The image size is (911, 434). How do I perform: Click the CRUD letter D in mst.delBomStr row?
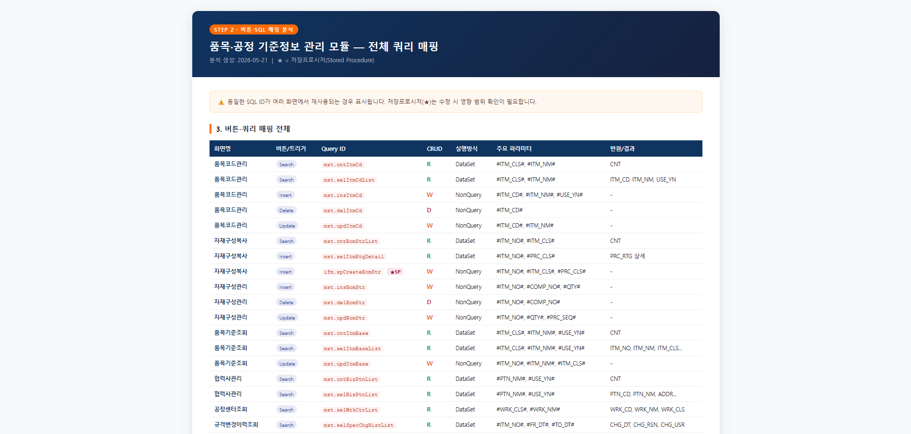point(429,302)
